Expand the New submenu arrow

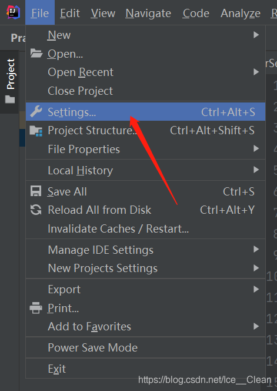click(256, 35)
